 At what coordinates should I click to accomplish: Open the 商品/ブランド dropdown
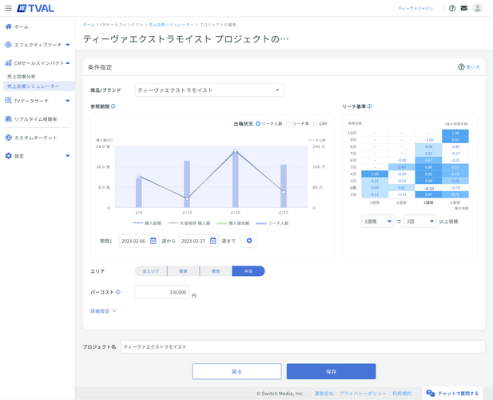(209, 90)
